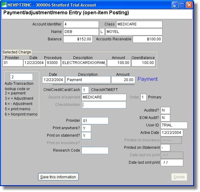Click the Check/ATM/EFT text
The height and width of the screenshot is (192, 200).
(x=104, y=90)
